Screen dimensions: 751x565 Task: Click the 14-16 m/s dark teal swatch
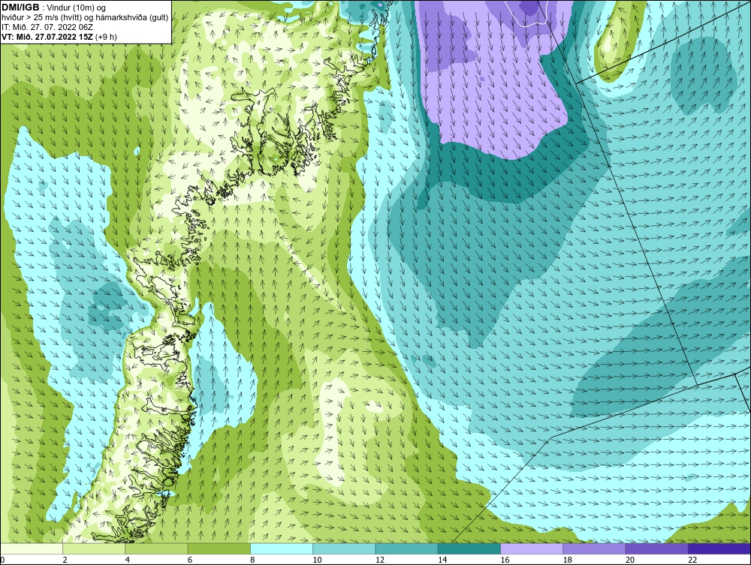pyautogui.click(x=469, y=548)
